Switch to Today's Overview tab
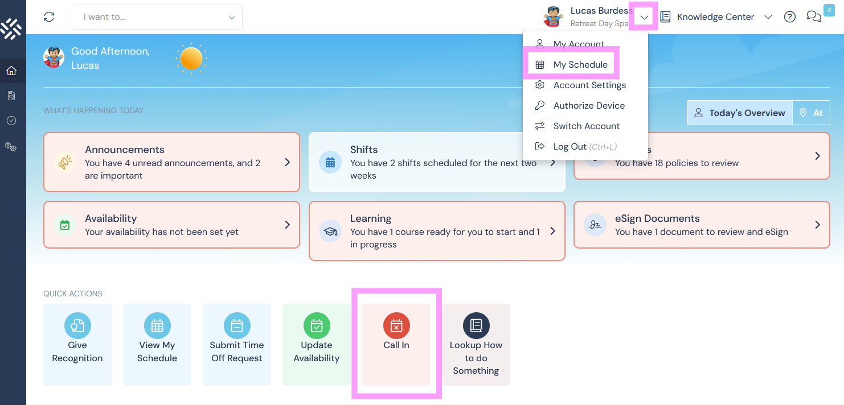The height and width of the screenshot is (405, 844). coord(739,113)
